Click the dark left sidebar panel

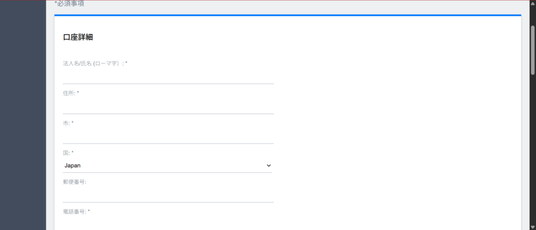(x=23, y=115)
